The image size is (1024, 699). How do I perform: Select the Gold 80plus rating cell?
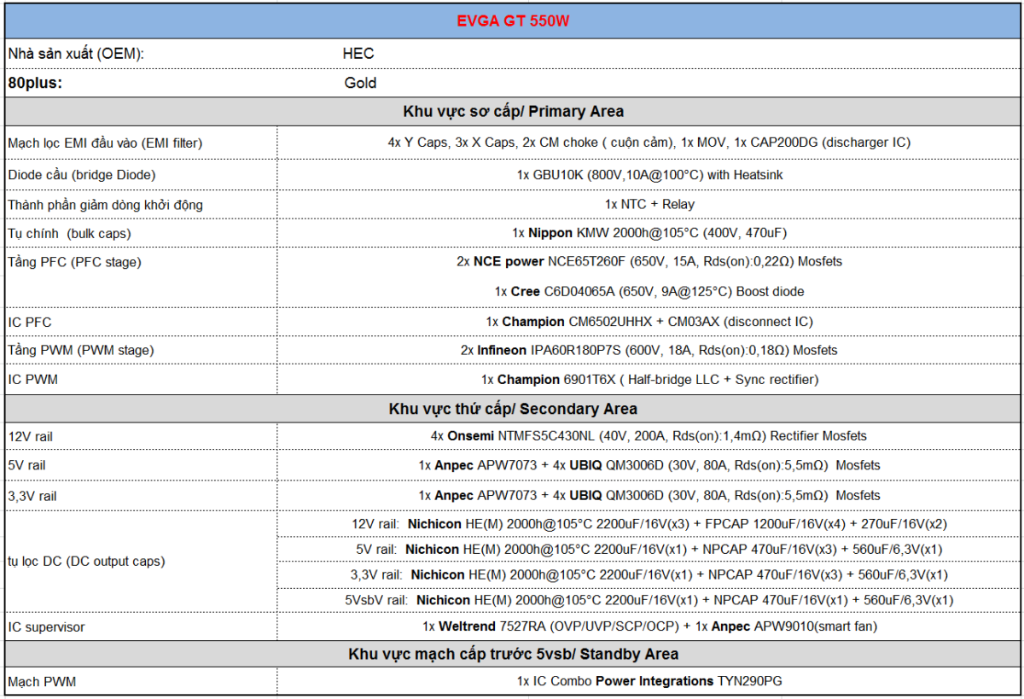360,83
